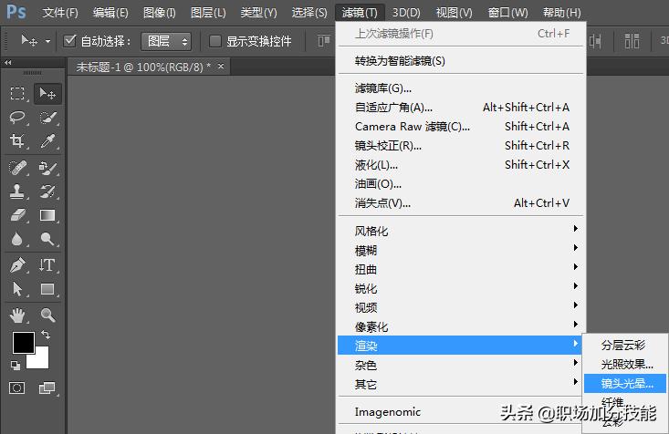Open 滤镜库(G)... filter gallery
Viewport: 669px width, 434px height.
(x=462, y=88)
